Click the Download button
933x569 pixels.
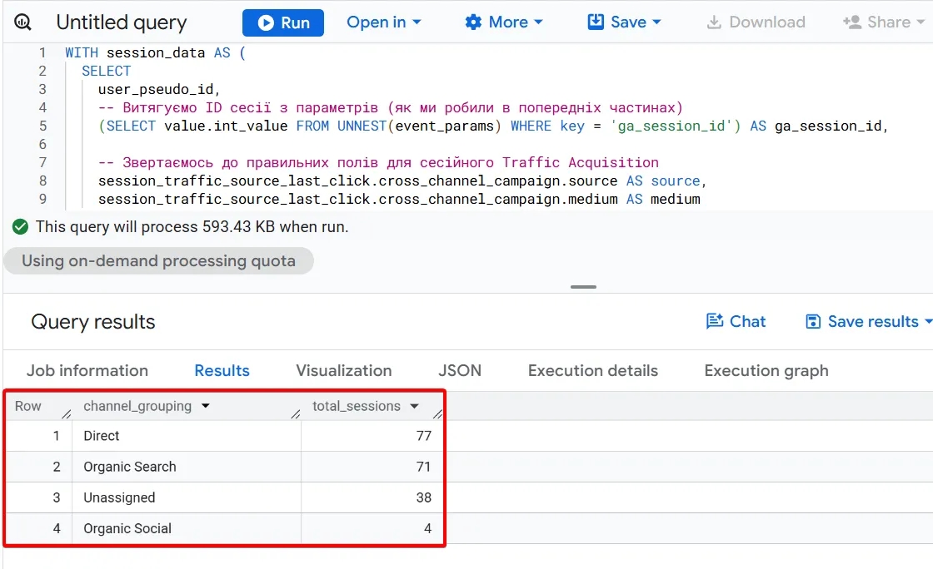coord(755,22)
